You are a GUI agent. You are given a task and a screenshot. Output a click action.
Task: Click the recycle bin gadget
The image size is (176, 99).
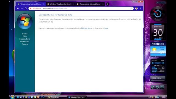click(158, 78)
